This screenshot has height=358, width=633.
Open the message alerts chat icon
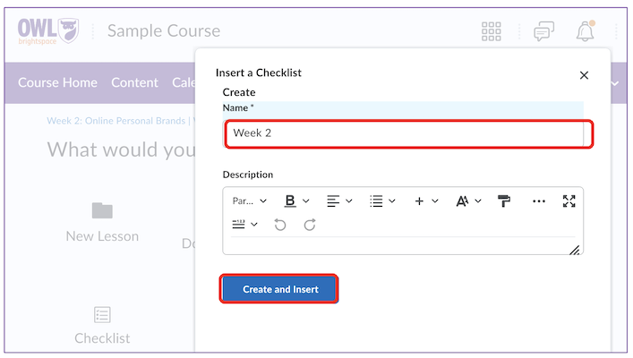click(x=543, y=31)
